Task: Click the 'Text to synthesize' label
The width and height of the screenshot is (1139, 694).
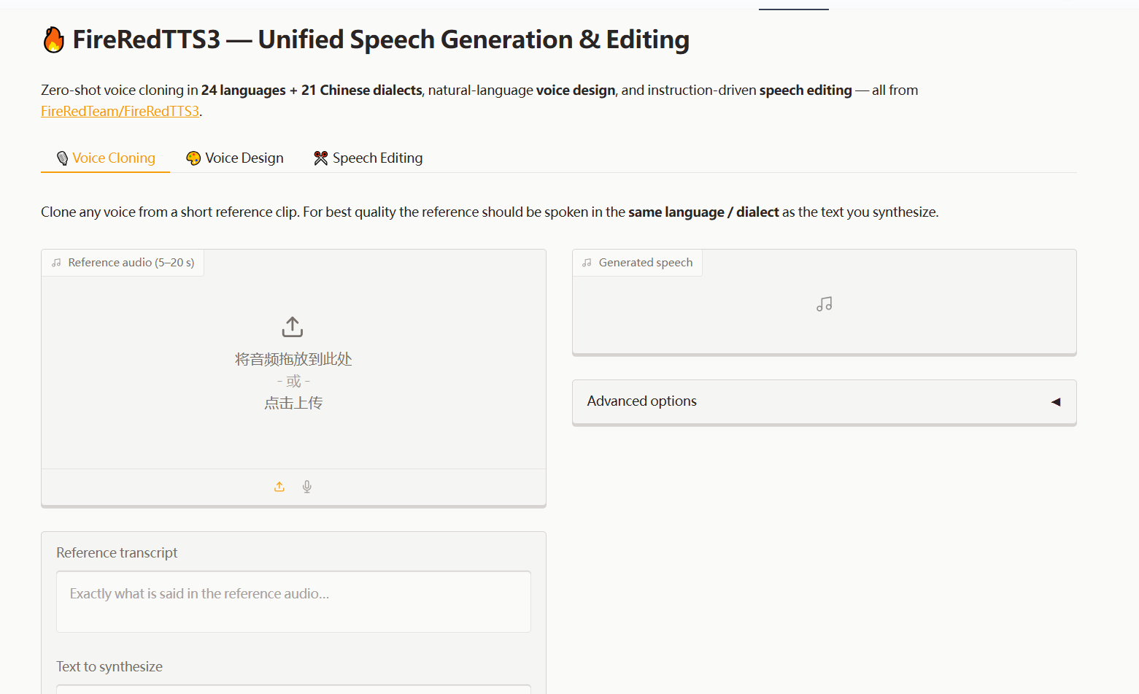Action: (109, 667)
